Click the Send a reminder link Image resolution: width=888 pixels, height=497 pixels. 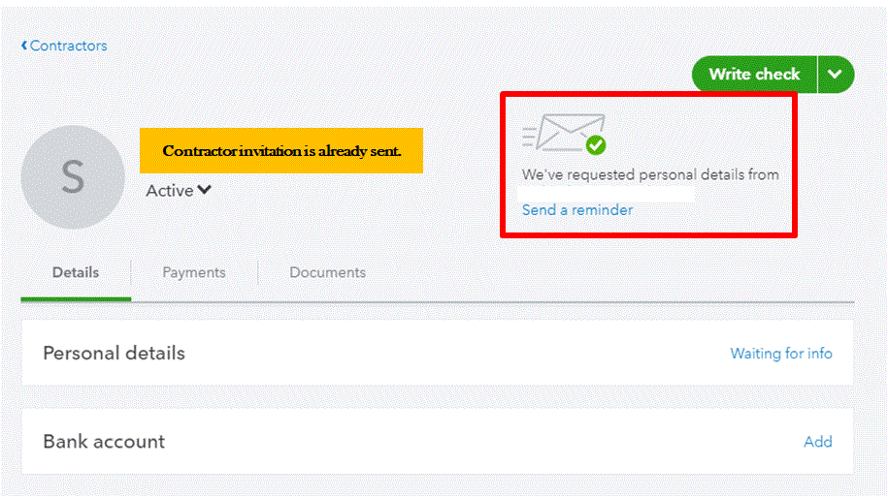pos(577,210)
